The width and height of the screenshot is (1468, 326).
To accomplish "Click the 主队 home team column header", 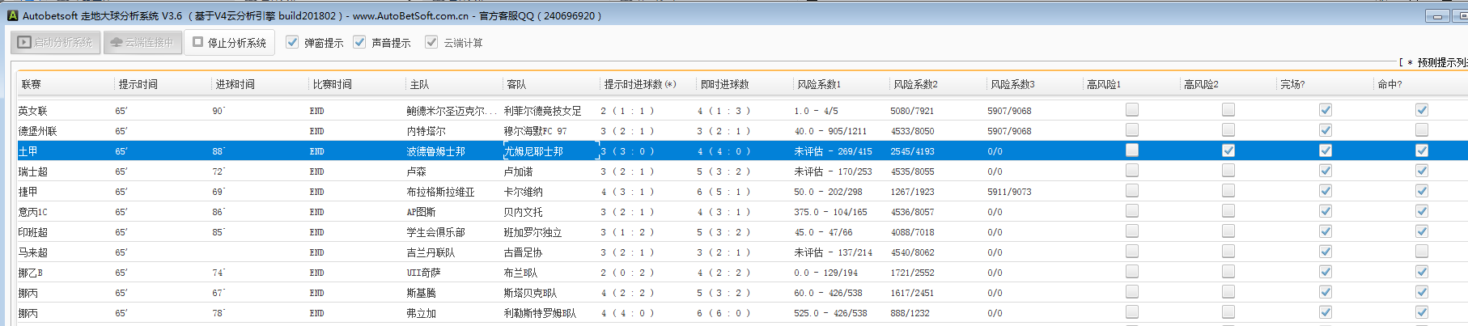I will (419, 84).
